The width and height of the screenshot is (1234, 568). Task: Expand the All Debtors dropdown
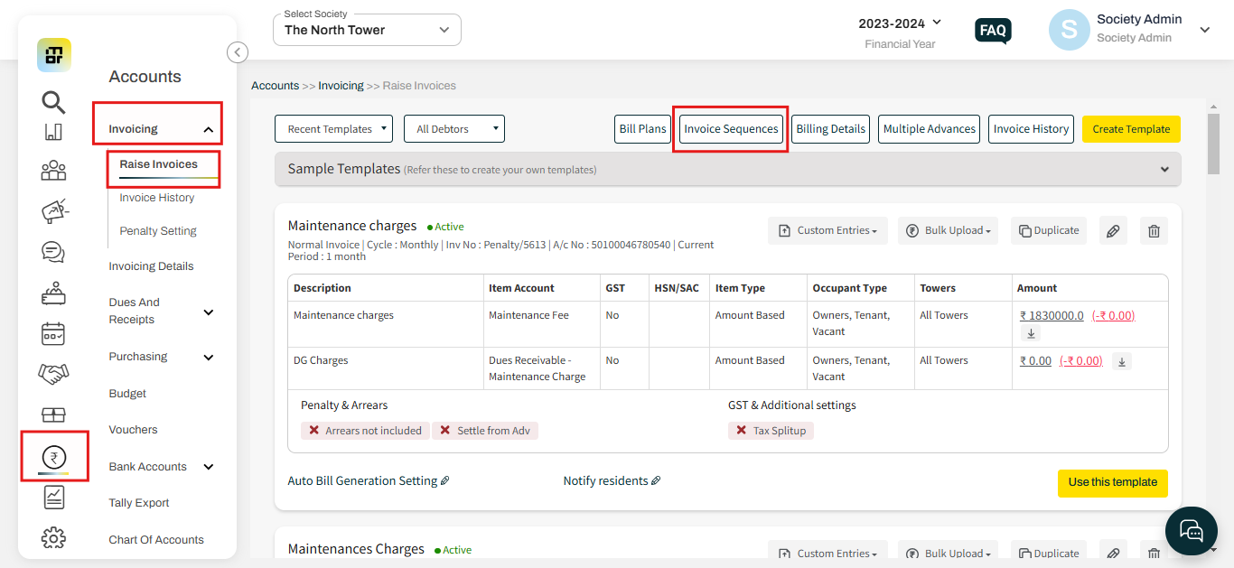pos(453,128)
